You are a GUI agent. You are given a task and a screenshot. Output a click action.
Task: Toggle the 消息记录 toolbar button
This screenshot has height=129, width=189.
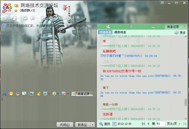point(82,94)
